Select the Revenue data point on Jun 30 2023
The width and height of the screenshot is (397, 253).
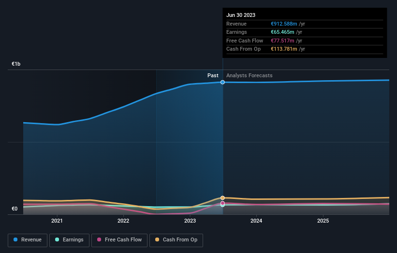coord(222,82)
